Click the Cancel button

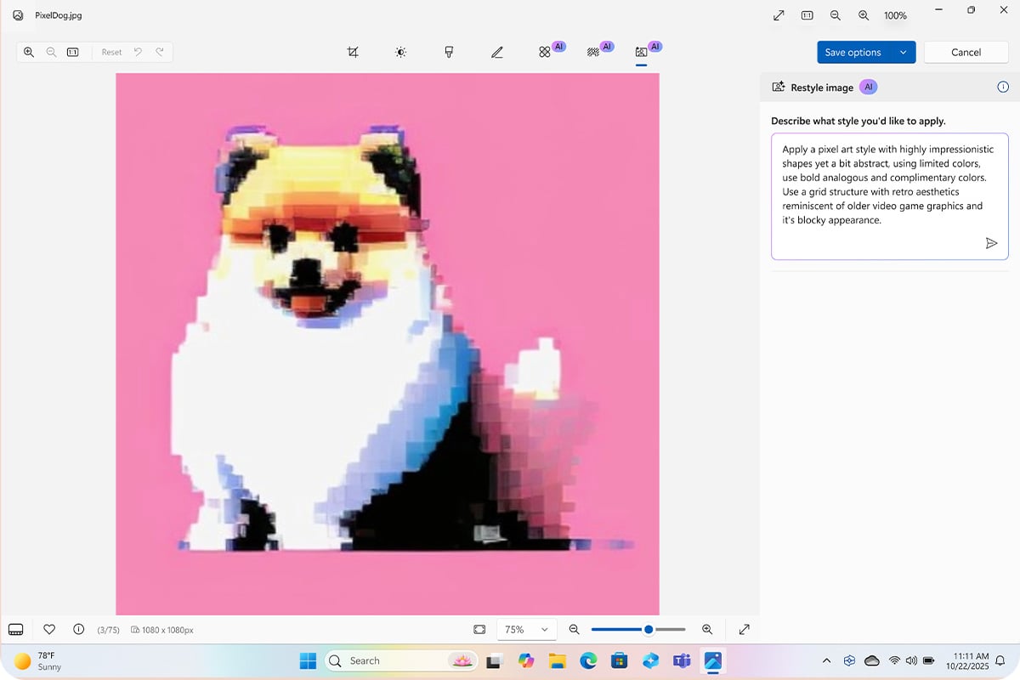[966, 53]
